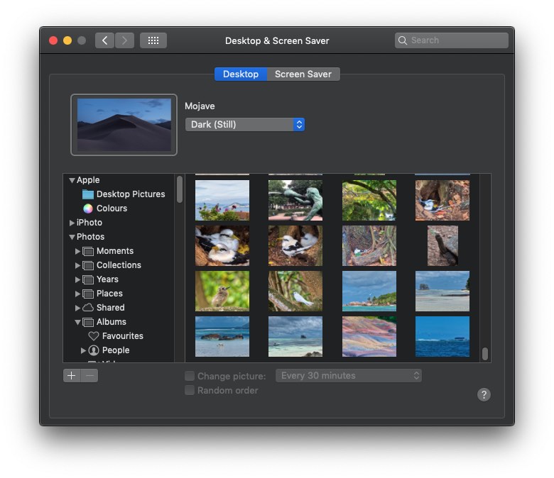Select the small brown bird photo
The image size is (554, 478).
[x=222, y=291]
